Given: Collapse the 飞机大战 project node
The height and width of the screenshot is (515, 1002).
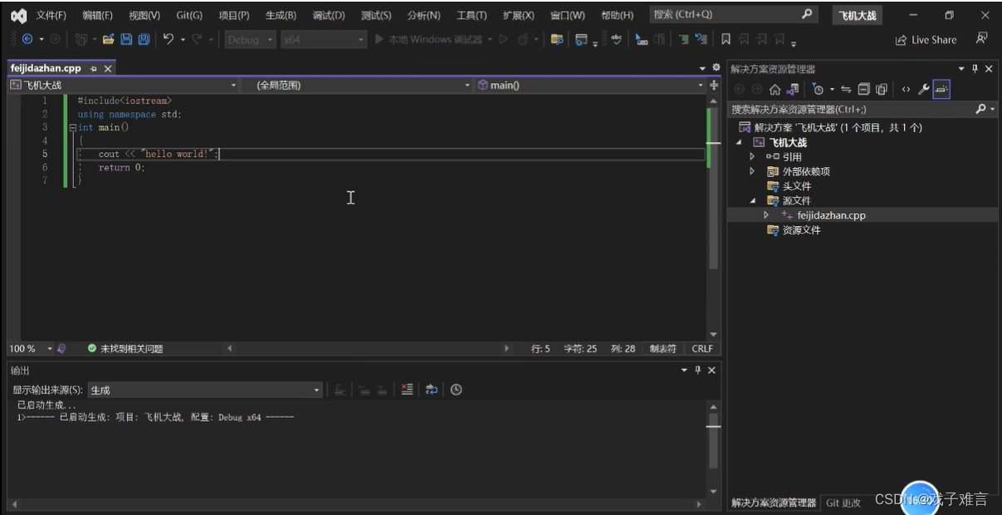Looking at the screenshot, I should click(738, 142).
